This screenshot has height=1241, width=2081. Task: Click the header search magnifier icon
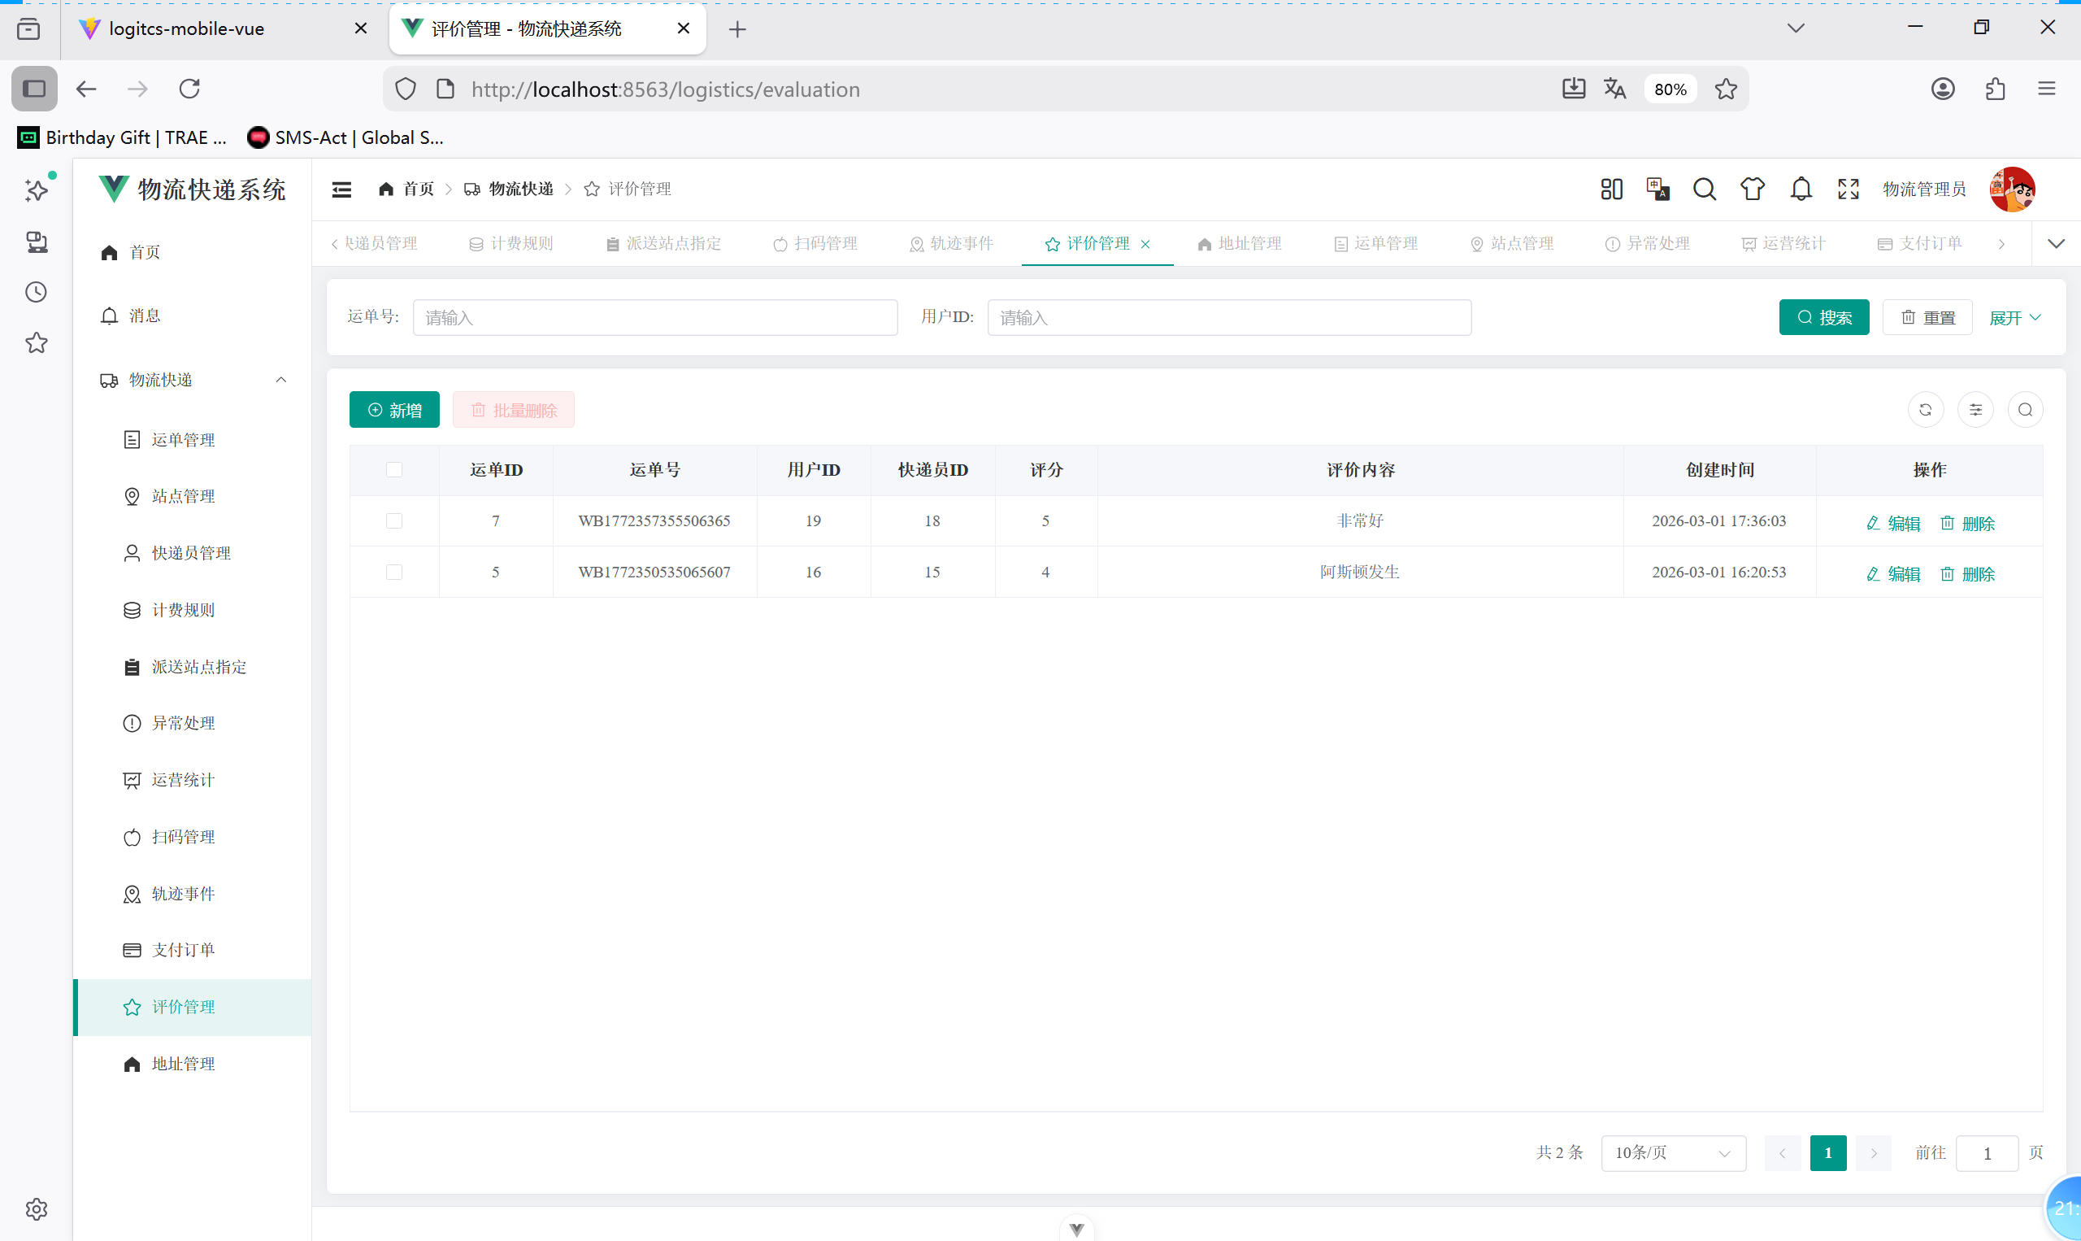click(x=1704, y=189)
